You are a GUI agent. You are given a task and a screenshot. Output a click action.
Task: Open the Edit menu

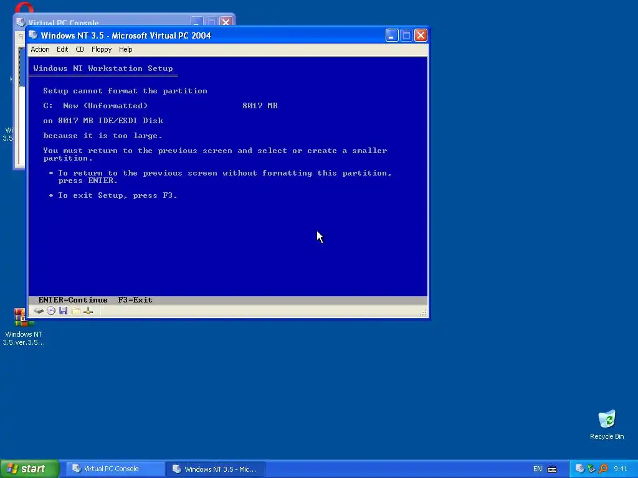pyautogui.click(x=62, y=49)
